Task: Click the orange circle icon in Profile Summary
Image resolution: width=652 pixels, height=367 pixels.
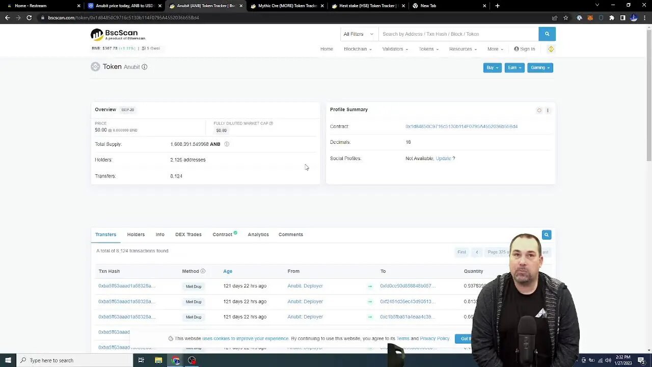Action: [539, 110]
